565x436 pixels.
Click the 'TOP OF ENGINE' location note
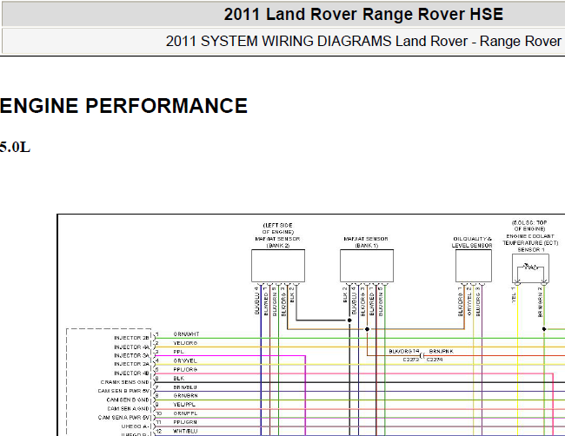pos(529,226)
